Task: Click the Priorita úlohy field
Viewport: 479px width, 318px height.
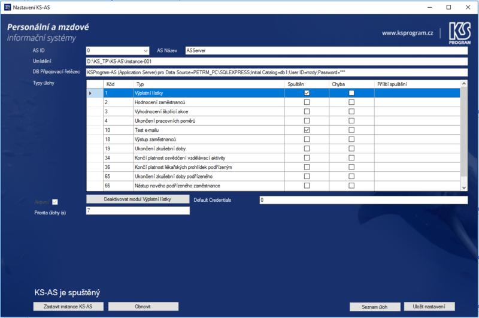Action: click(138, 210)
